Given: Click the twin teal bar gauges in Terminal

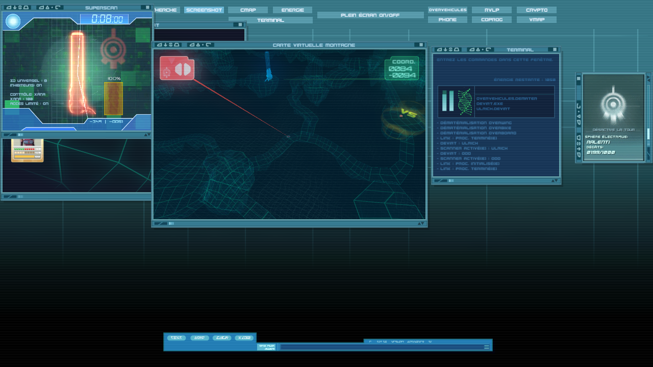Looking at the screenshot, I should (448, 100).
